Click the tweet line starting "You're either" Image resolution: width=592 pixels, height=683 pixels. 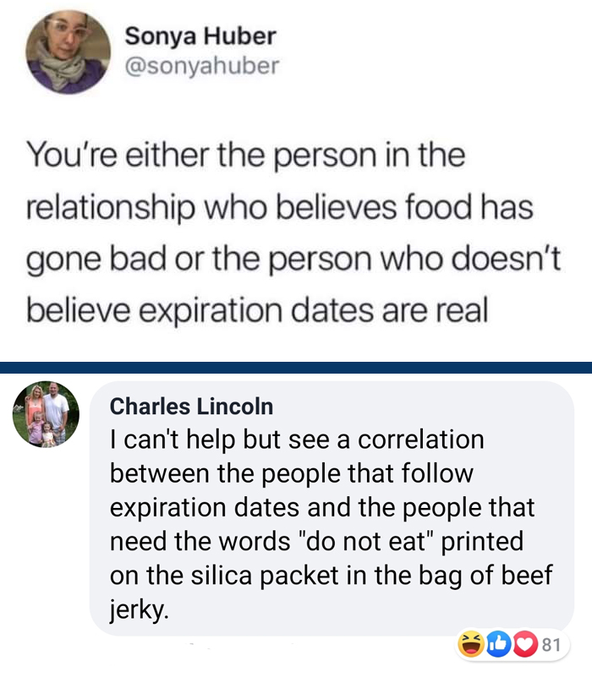pos(245,155)
